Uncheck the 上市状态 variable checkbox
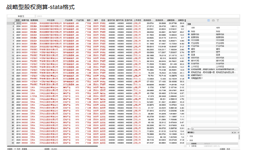This screenshot has height=150, width=253. 189,66
